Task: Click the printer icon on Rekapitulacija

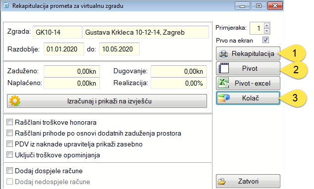Action: click(x=223, y=54)
